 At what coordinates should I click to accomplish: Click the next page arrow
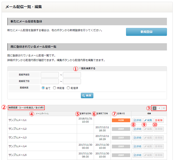[x=164, y=108]
